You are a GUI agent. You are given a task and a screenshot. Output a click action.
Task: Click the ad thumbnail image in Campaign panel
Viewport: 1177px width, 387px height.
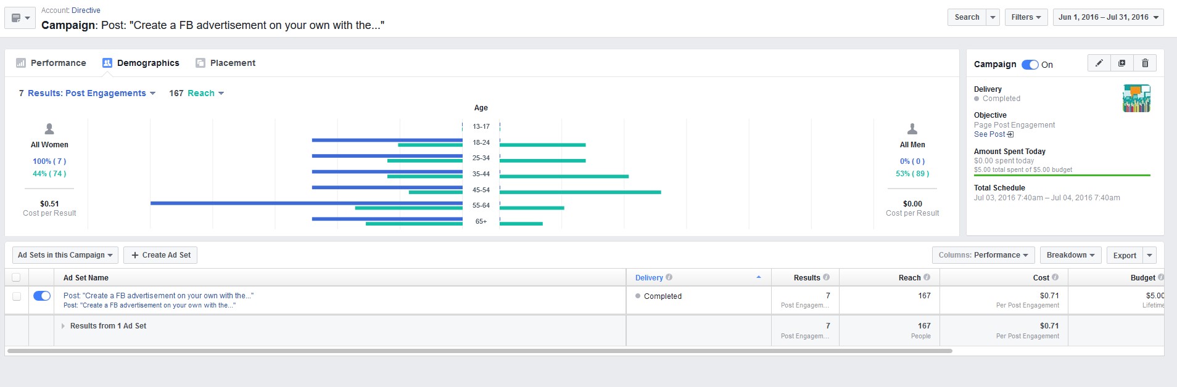[1136, 98]
